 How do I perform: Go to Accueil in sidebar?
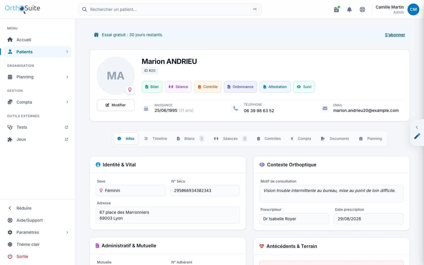click(x=38, y=40)
